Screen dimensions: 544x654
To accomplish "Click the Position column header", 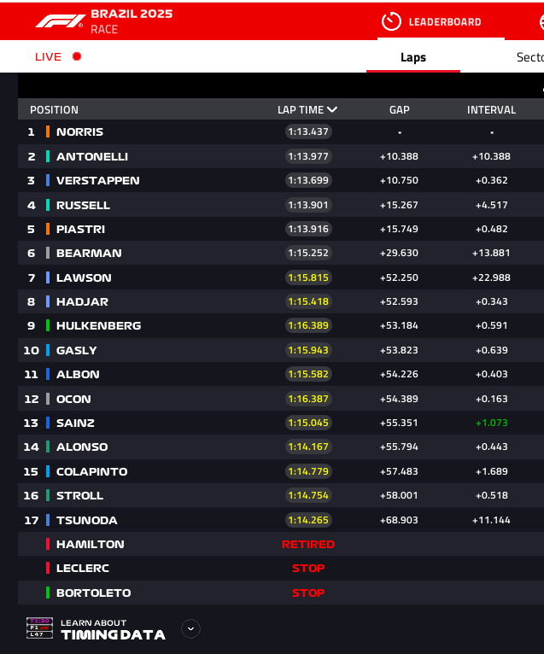I will [x=54, y=109].
